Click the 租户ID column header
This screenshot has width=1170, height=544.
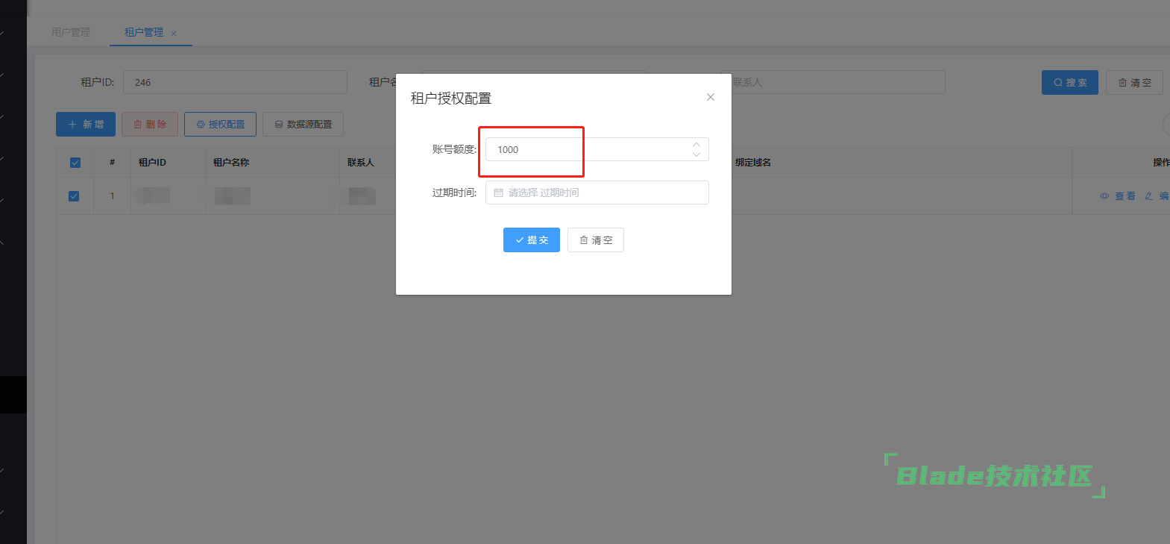[x=152, y=162]
